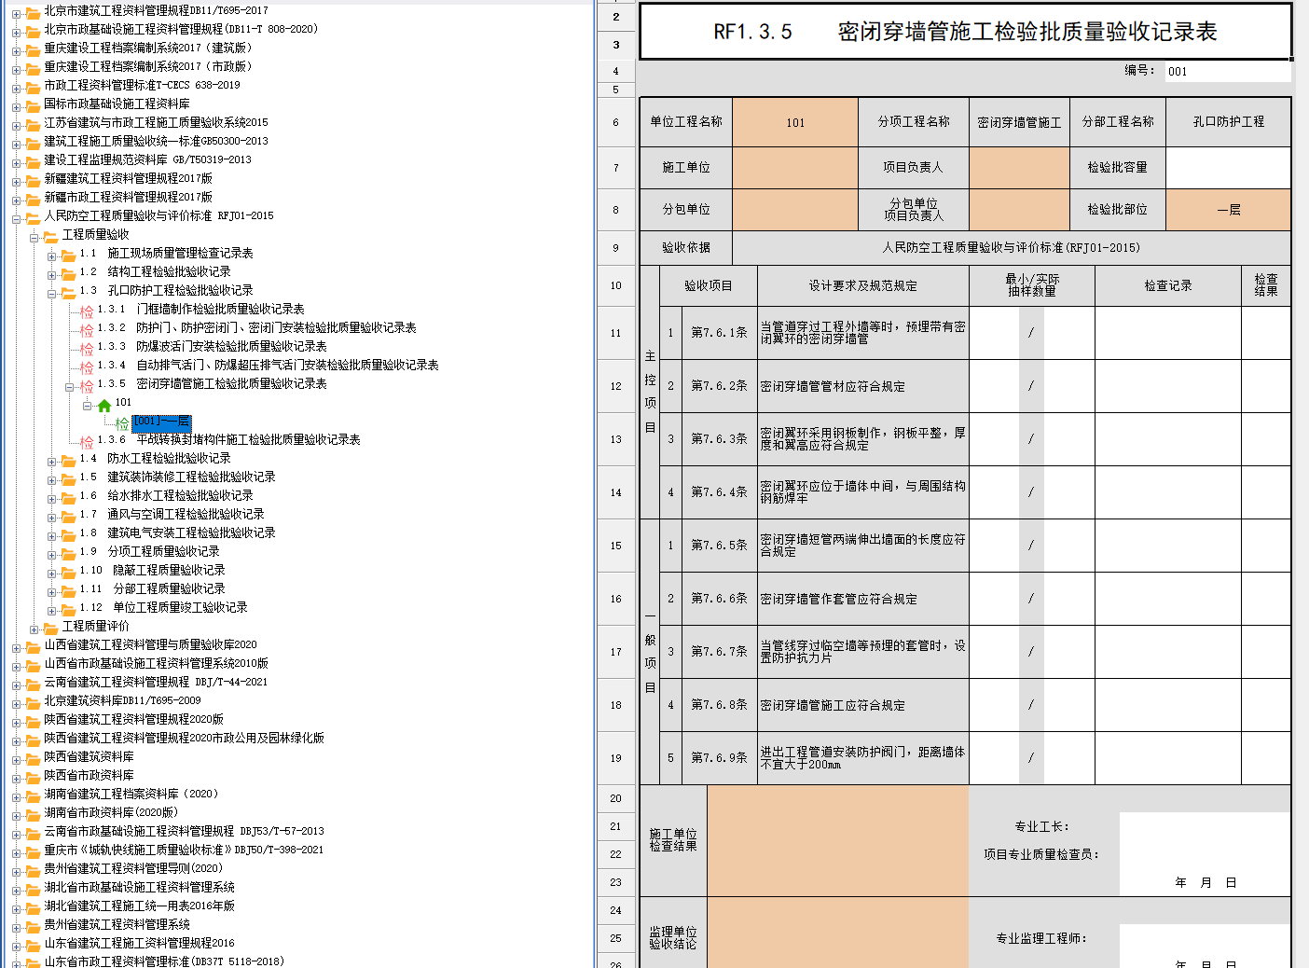
Task: Click the folder icon of 国标市政基础设施工程资料库
Action: (33, 105)
